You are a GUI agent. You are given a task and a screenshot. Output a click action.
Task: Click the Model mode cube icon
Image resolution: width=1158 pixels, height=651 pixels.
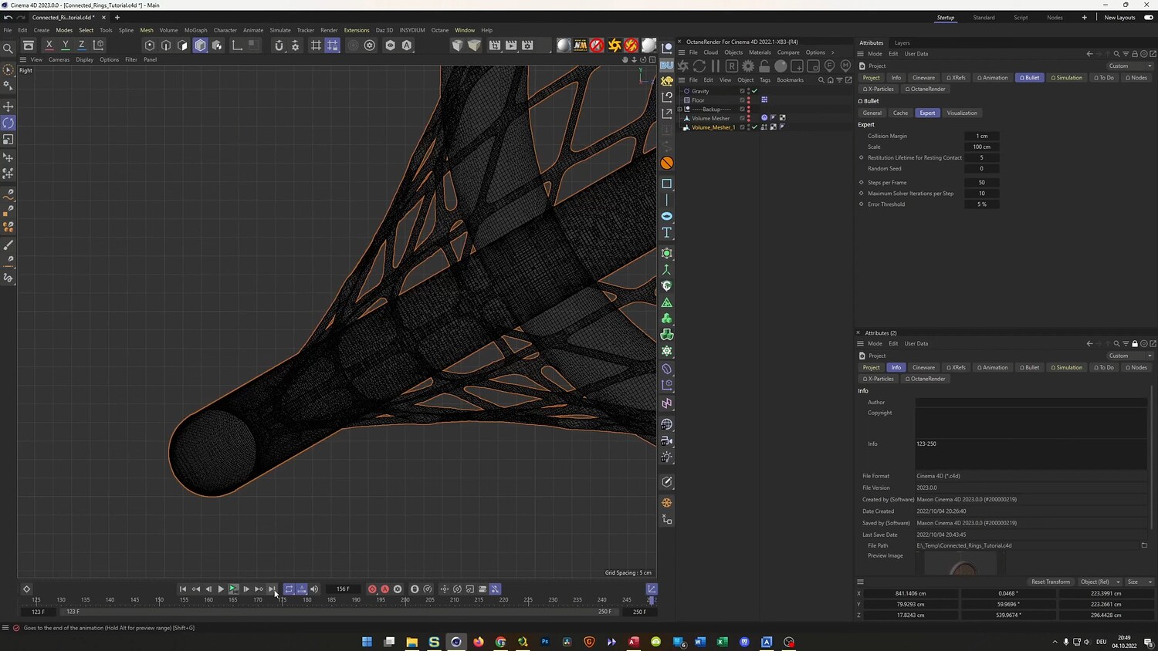click(x=201, y=46)
